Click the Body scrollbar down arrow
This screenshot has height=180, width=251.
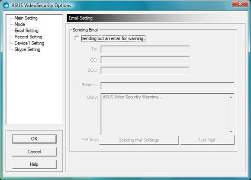coord(231,132)
